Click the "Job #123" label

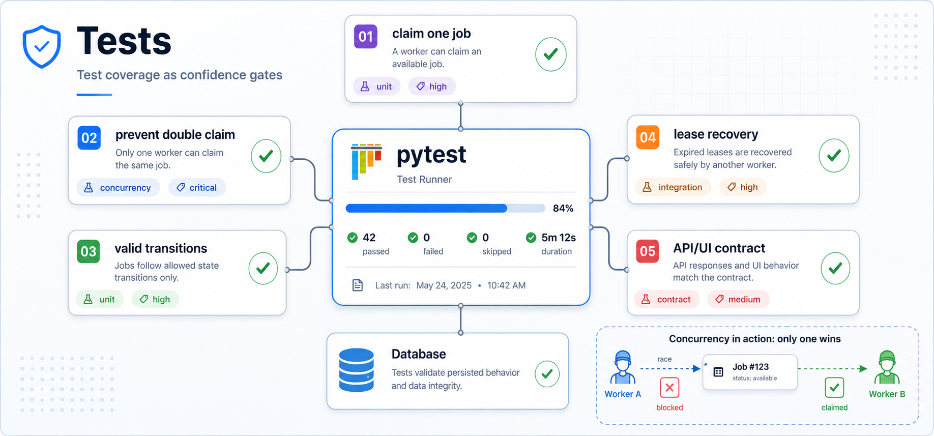pyautogui.click(x=750, y=367)
